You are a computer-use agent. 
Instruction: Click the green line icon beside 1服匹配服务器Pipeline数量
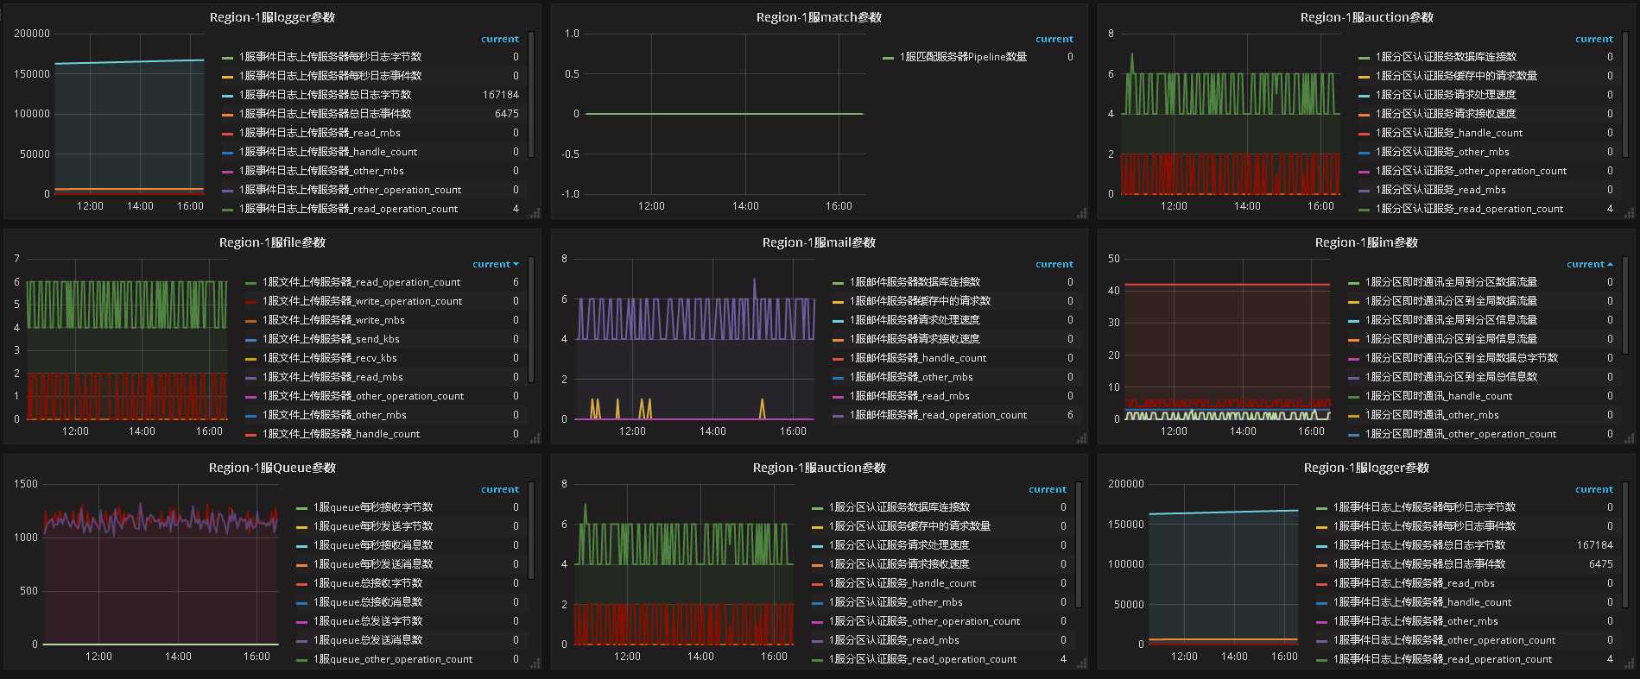click(888, 58)
